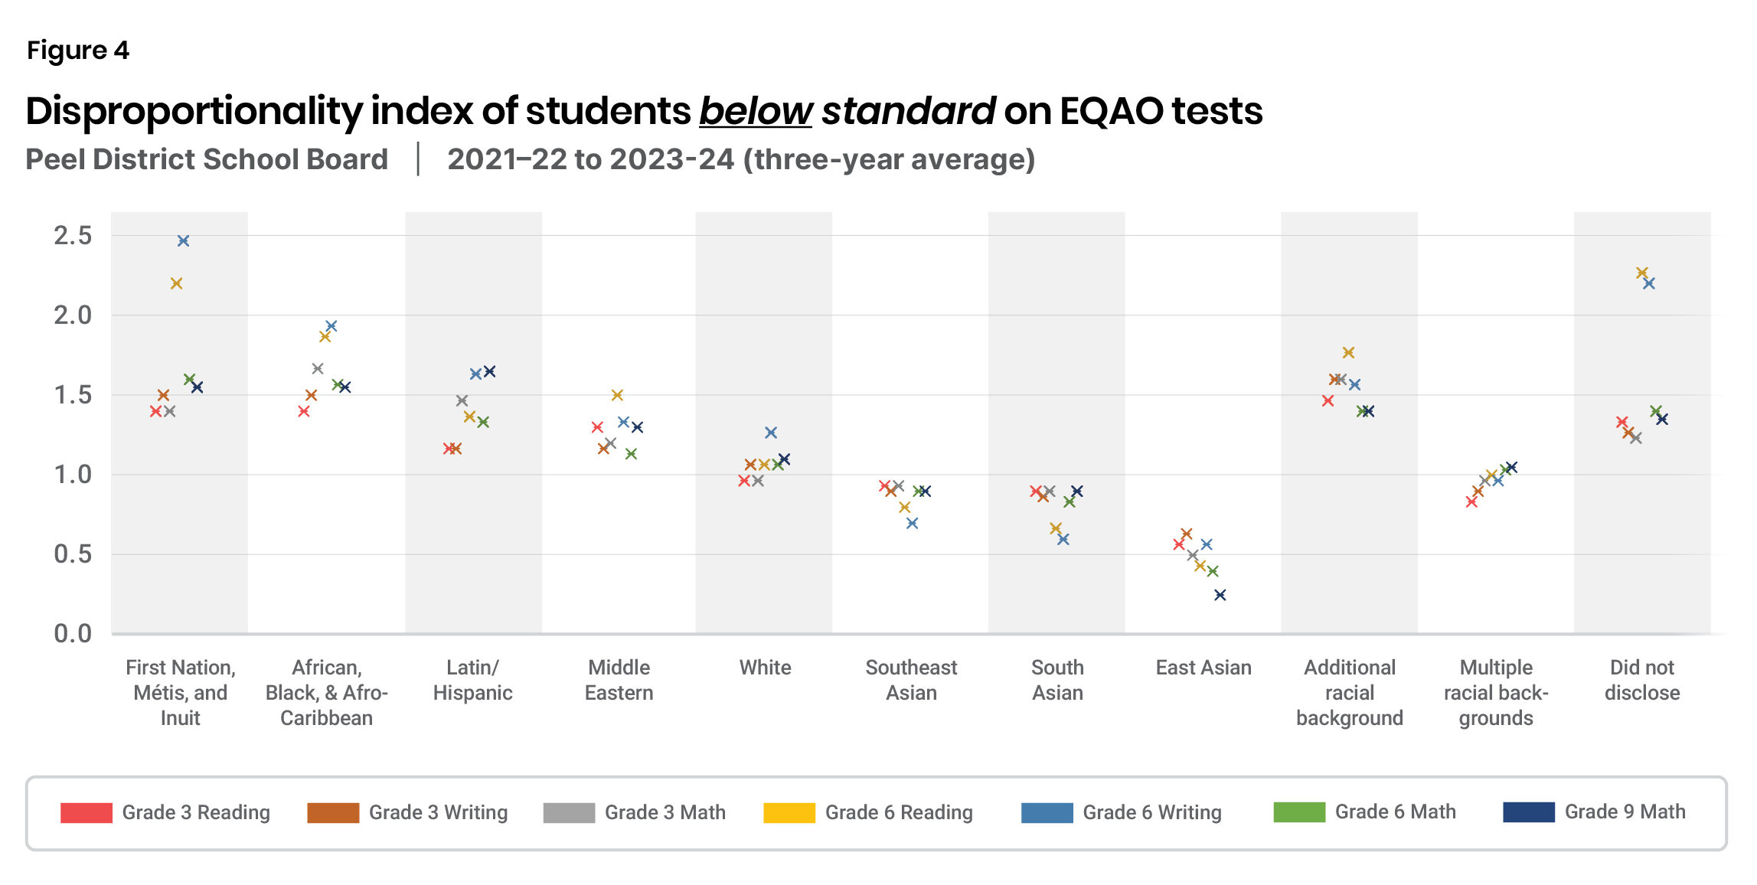The image size is (1757, 885).
Task: Click the lowest navy marker in East Asian column
Action: (1220, 595)
